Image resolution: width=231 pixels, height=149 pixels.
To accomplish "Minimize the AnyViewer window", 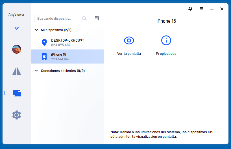I will point(212,10).
